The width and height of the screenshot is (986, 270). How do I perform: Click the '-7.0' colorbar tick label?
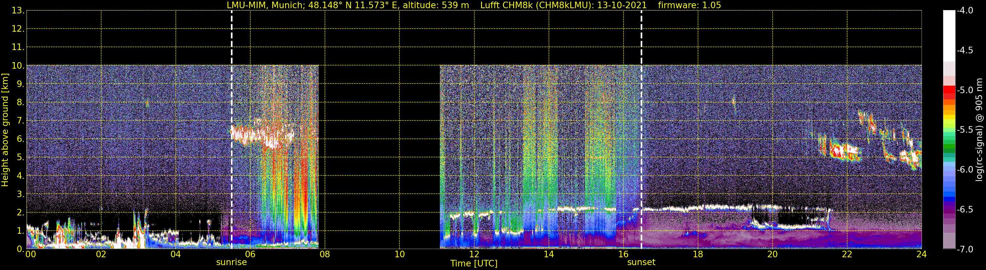[964, 249]
